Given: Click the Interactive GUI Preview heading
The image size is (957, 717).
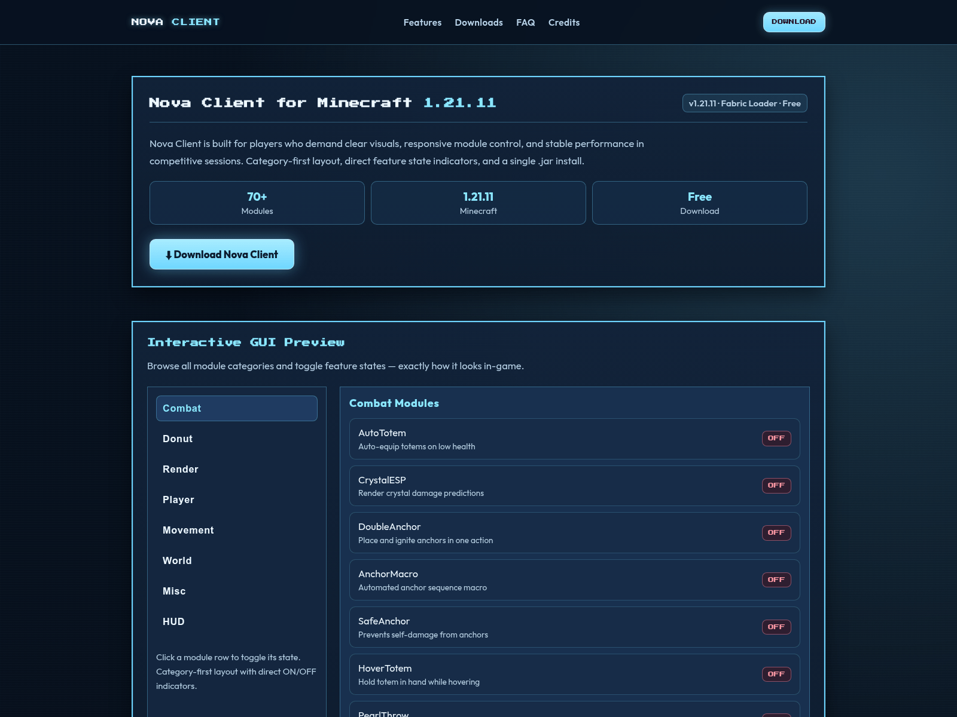Looking at the screenshot, I should pos(246,342).
